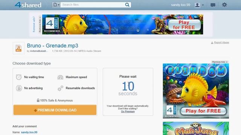Expand the arrow next to profile avatar
241x135 pixels.
tap(203, 5)
